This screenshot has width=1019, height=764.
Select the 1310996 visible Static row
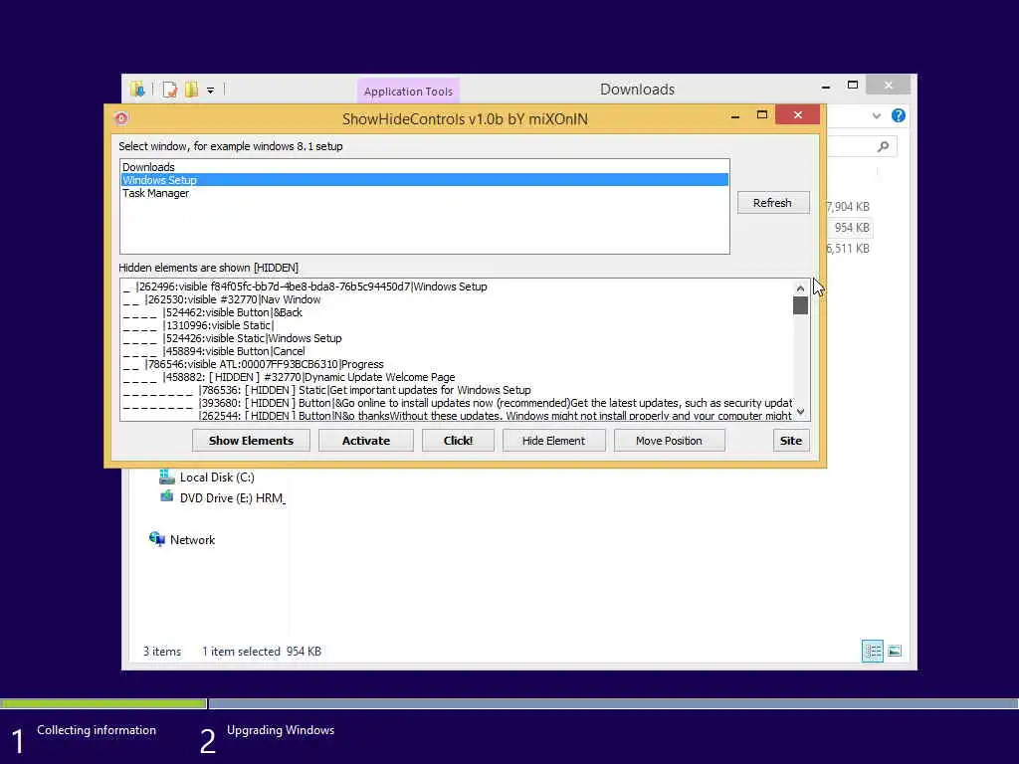pyautogui.click(x=457, y=325)
